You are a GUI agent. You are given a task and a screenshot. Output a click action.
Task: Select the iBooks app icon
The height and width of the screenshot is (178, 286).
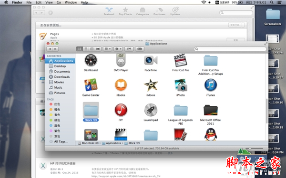coord(121,85)
